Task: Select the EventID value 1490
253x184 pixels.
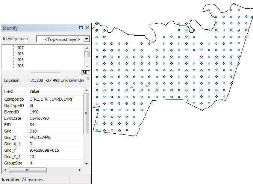Action: click(x=34, y=112)
